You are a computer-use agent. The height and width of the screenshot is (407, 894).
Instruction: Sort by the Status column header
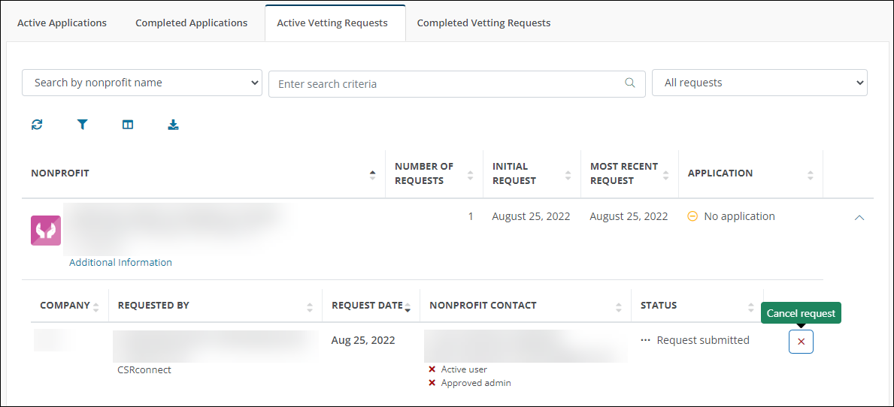tap(659, 306)
